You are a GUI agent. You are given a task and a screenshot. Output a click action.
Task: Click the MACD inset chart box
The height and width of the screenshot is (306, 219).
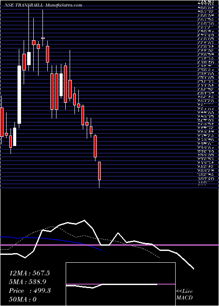(x=120, y=284)
